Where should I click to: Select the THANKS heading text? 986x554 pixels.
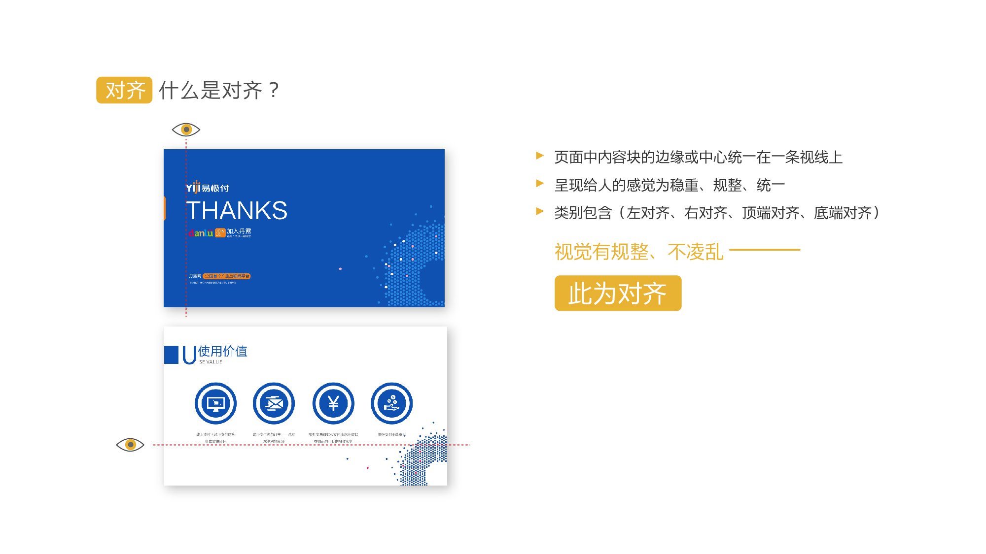tap(237, 211)
